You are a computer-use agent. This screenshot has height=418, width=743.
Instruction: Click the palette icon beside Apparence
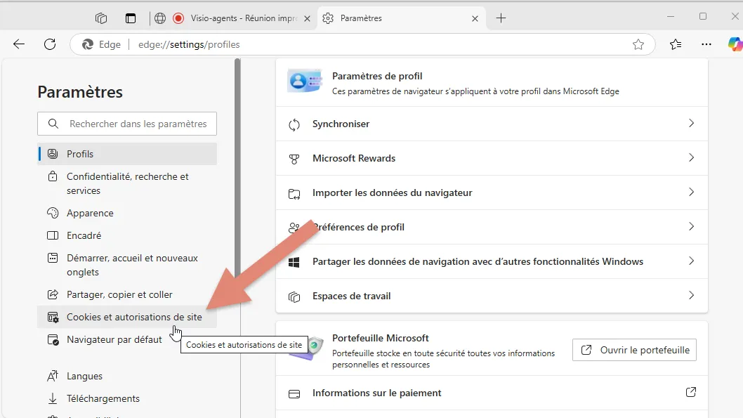tap(53, 214)
